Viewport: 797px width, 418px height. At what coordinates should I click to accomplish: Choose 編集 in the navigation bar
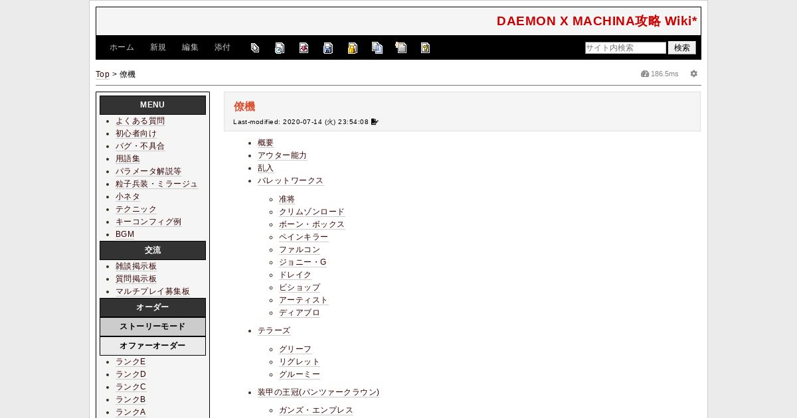(190, 48)
